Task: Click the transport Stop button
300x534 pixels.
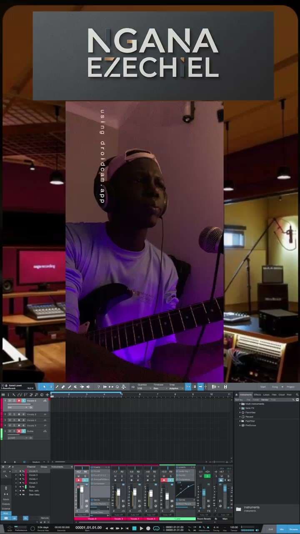Action: pyautogui.click(x=134, y=528)
